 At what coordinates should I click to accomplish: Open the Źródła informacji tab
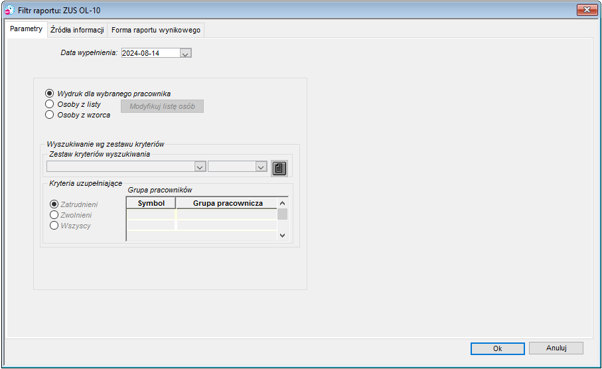pos(77,30)
